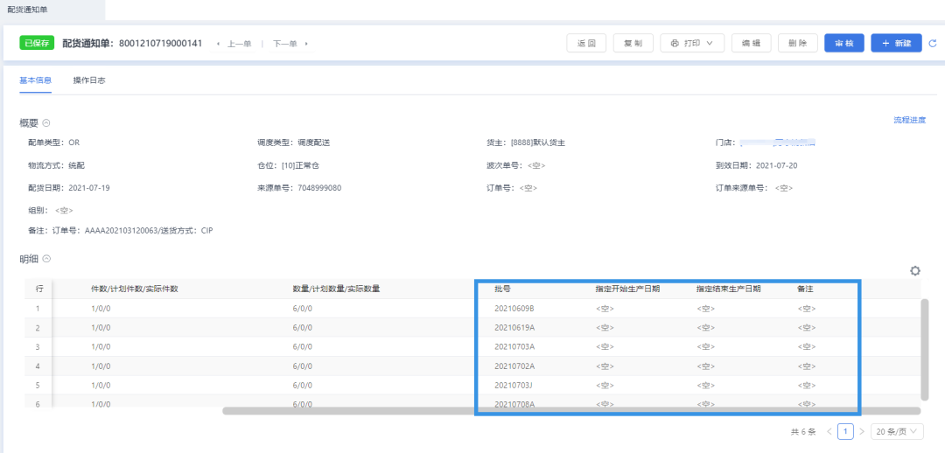Click the 指定开始生产日期 column header
The height and width of the screenshot is (453, 945).
[x=627, y=289]
